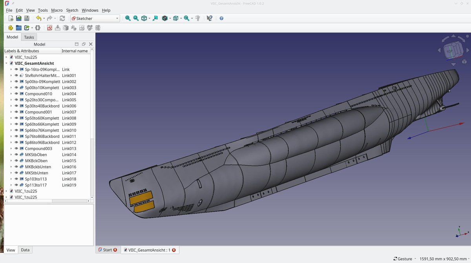Viewport: 471px width, 263px height.
Task: Click the Save document icon
Action: pos(27,18)
